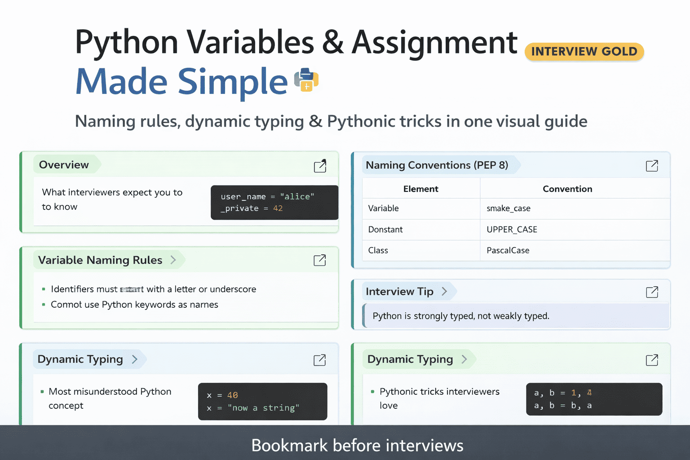Viewport: 690px width, 460px height.
Task: Click the Python logo beside Made Simple
Action: click(306, 81)
